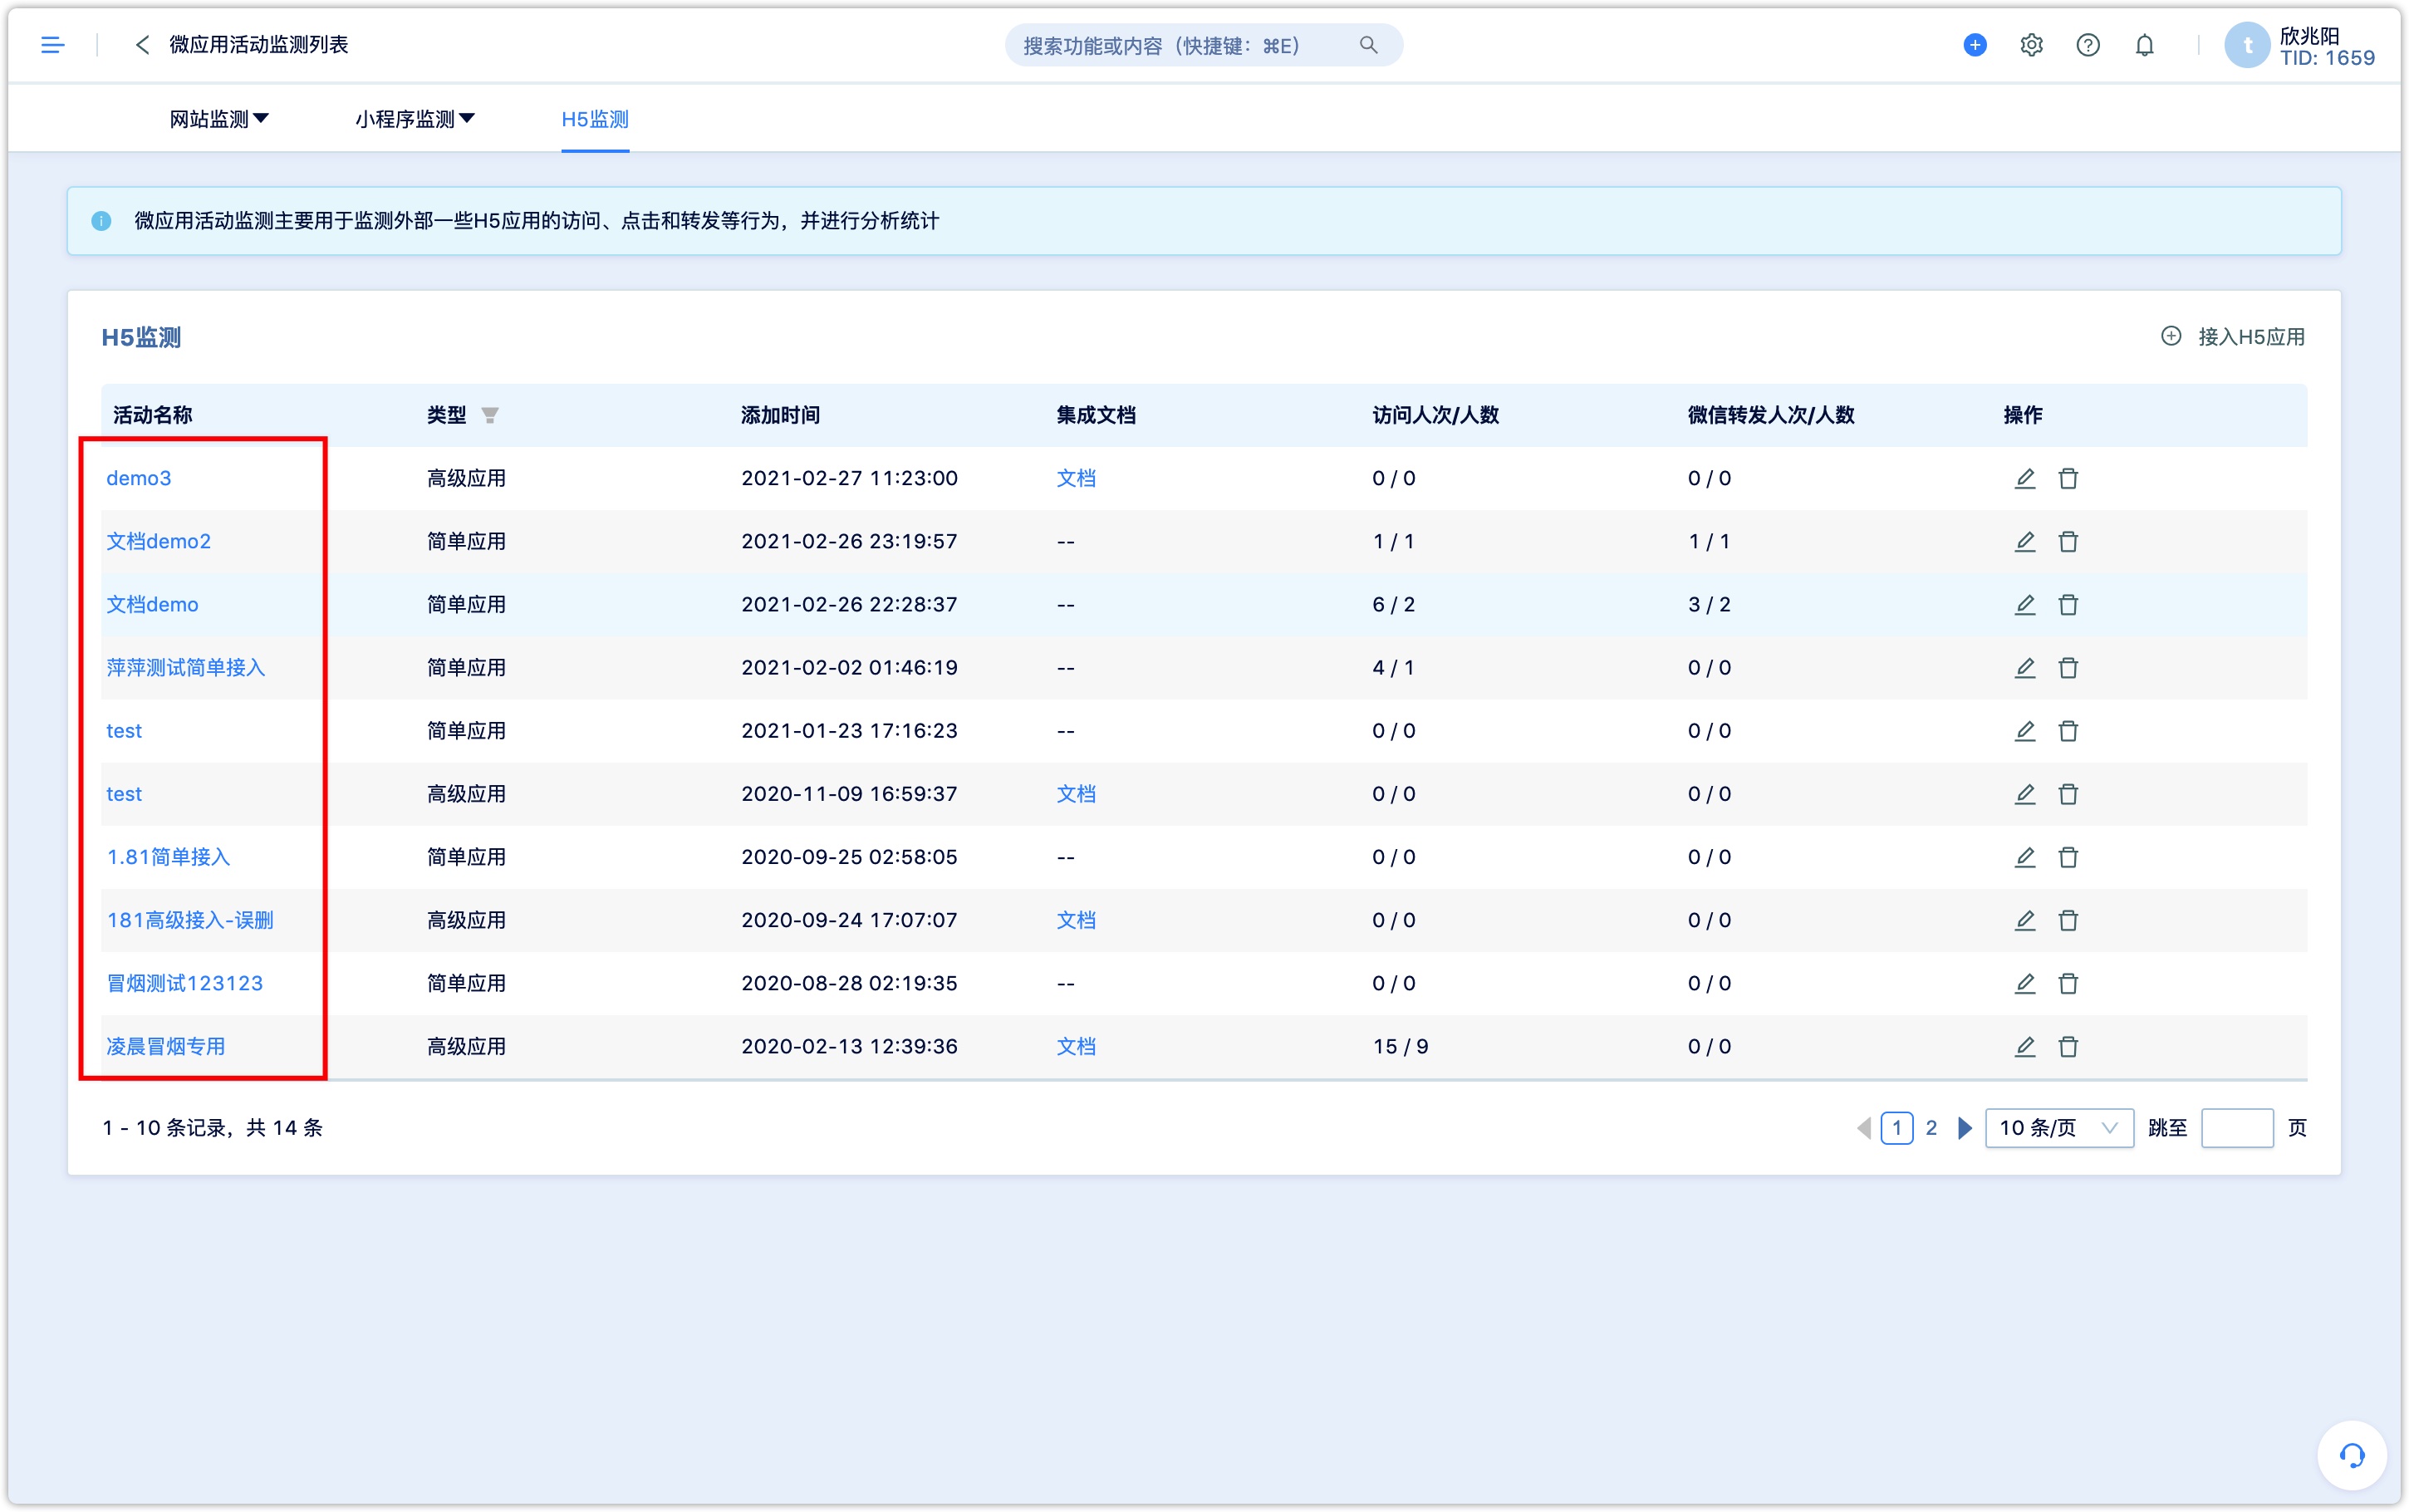
Task: Click the 6 / 2 visit count
Action: tap(1392, 604)
